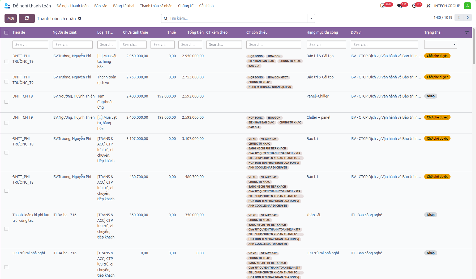
Task: Click the refresh icon button next to Mới
Action: pyautogui.click(x=27, y=18)
